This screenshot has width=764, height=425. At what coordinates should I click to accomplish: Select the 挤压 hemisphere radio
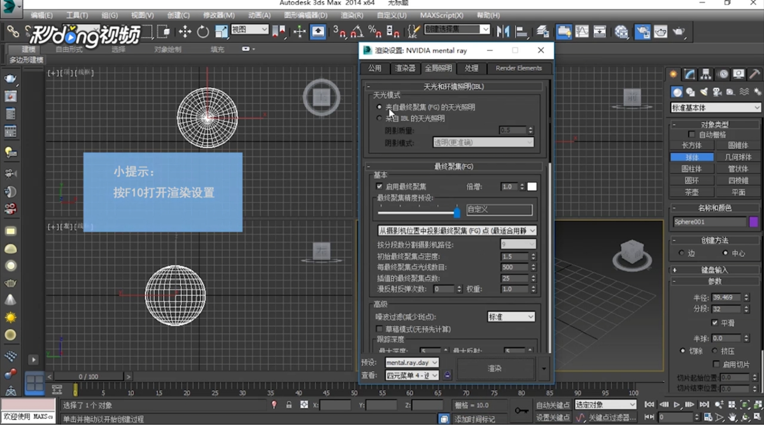(x=715, y=351)
